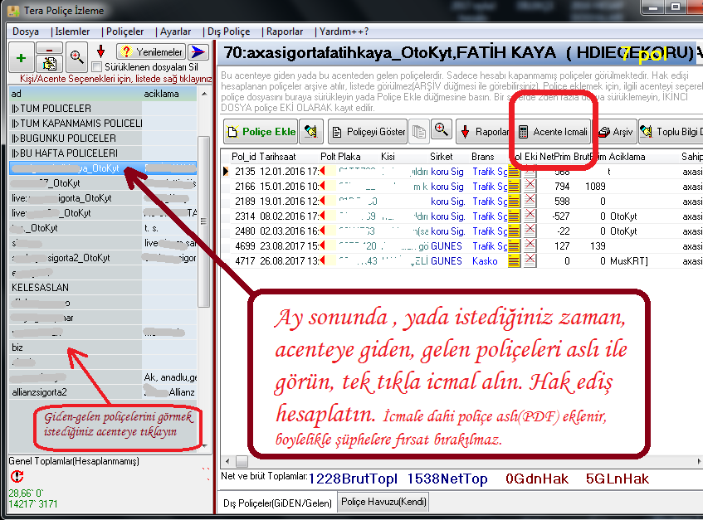Open Poliçeler menu

[x=124, y=32]
